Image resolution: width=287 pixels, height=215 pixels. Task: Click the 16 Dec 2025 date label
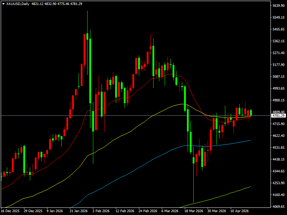(10, 211)
